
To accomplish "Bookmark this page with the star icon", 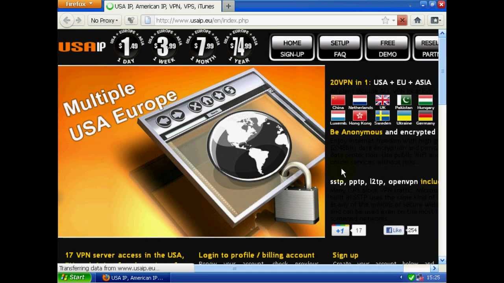I will coord(385,20).
